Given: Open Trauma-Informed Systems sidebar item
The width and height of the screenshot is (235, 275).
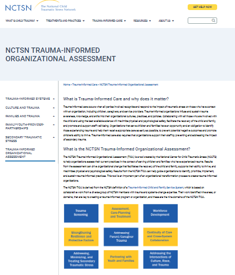Looking at the screenshot, I should click(28, 99).
